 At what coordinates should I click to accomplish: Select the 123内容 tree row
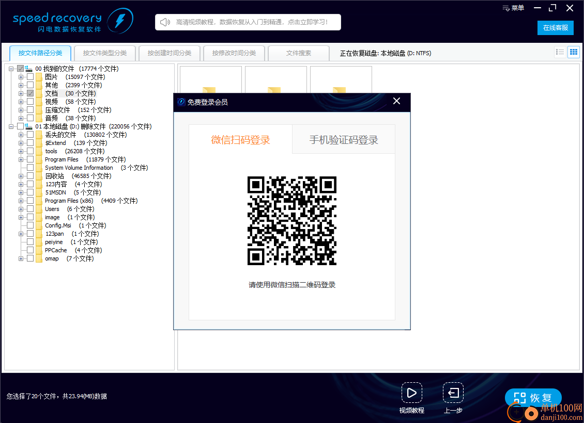pyautogui.click(x=74, y=184)
